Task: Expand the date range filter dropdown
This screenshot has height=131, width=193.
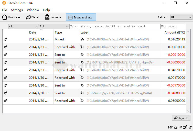Action: [x=23, y=26]
